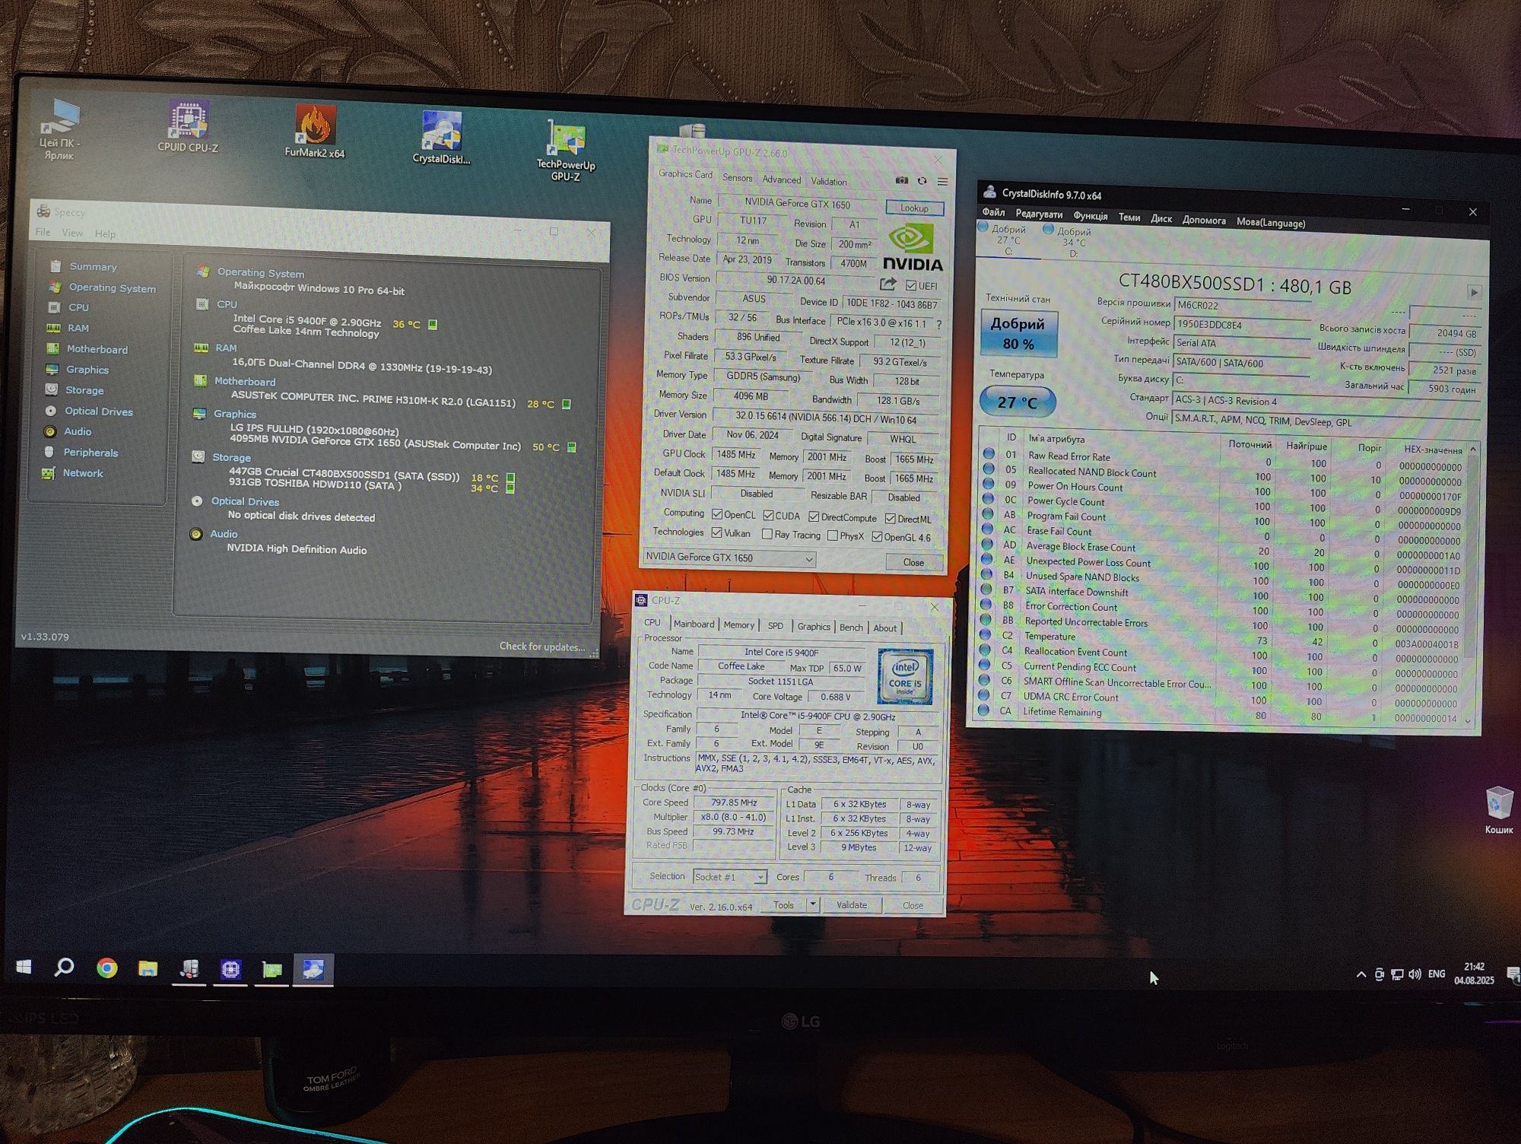The image size is (1521, 1144).
Task: Switch to CPU-Z taskbar icon
Action: [230, 969]
